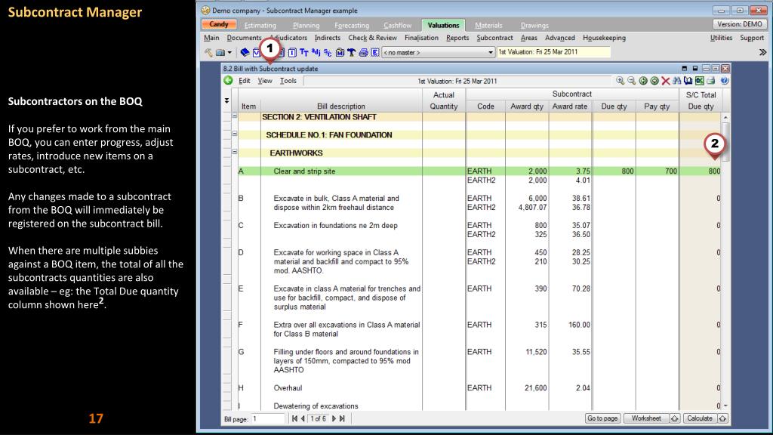This screenshot has width=773, height=435.
Task: Open the Housekeeping menu
Action: pyautogui.click(x=604, y=38)
